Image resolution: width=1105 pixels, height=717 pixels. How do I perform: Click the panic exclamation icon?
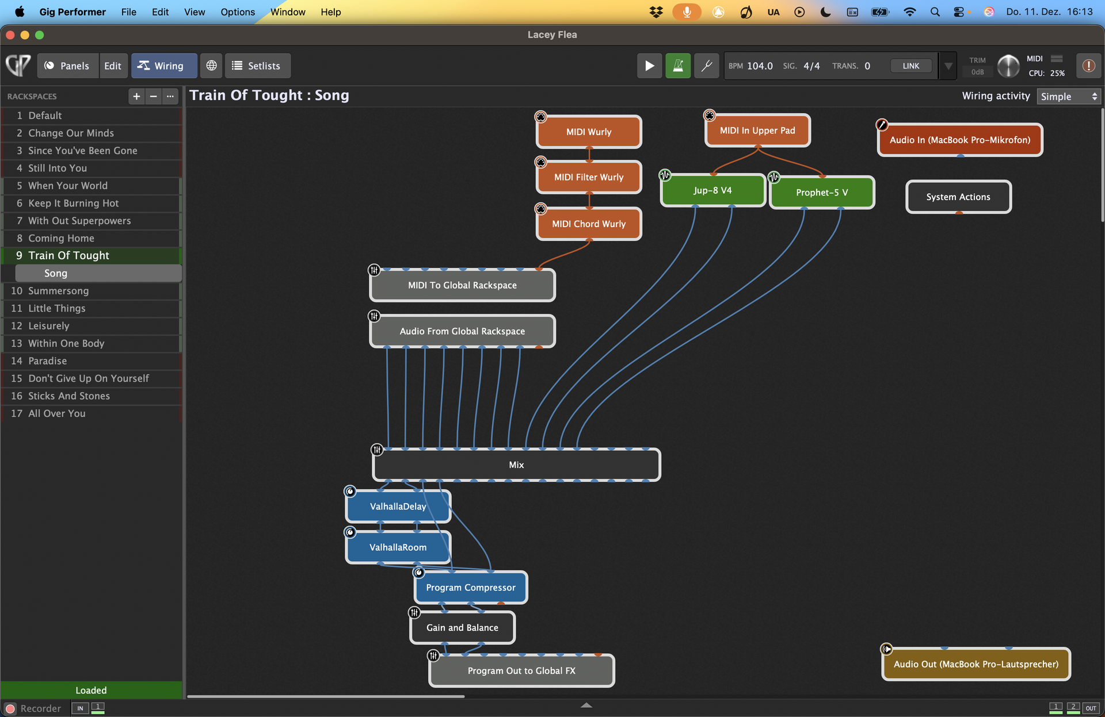(x=1088, y=66)
